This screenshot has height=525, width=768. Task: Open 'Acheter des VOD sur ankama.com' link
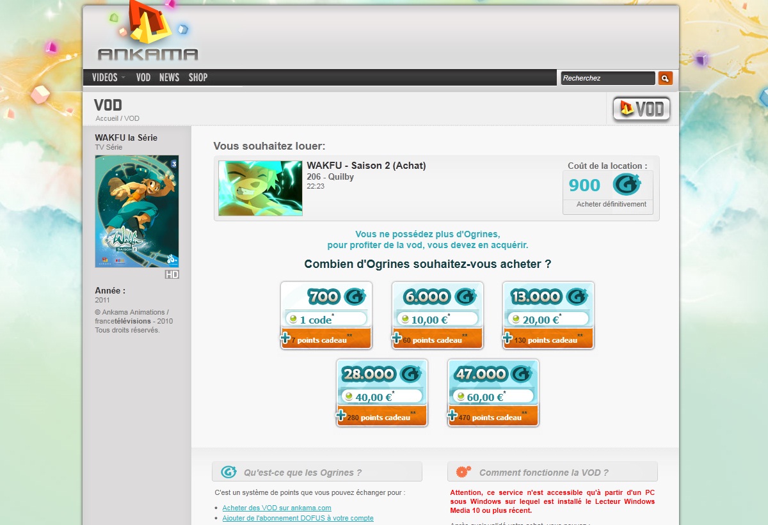276,508
